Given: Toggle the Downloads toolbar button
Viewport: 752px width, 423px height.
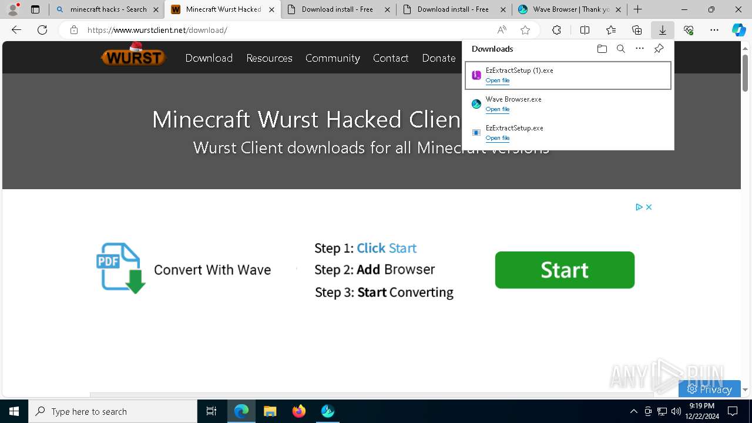Looking at the screenshot, I should [x=663, y=30].
